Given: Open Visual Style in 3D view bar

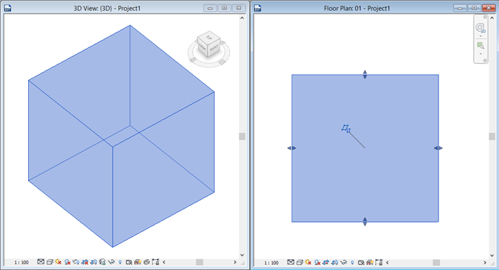Looking at the screenshot, I should (50, 262).
